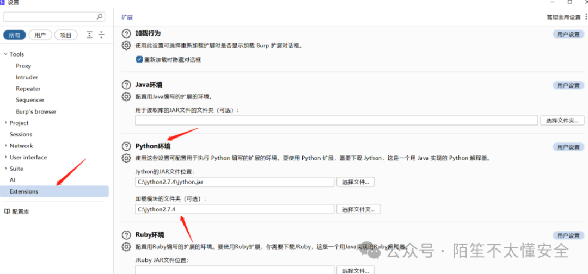The height and width of the screenshot is (274, 588).
Task: Open Proxy settings in the tree
Action: tap(23, 66)
